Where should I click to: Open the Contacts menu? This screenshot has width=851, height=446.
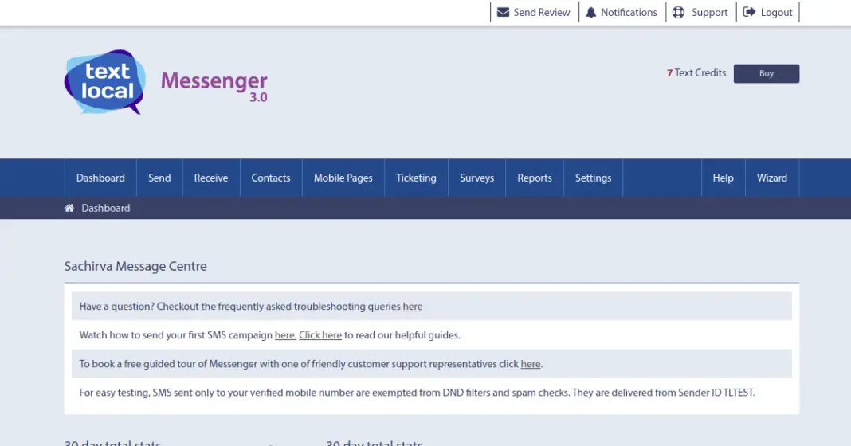tap(271, 178)
